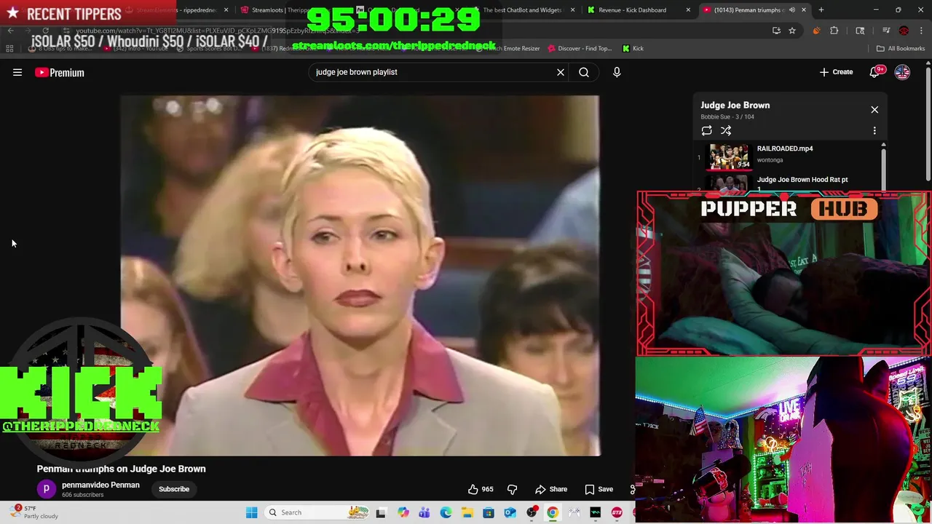The image size is (932, 524).
Task: Open Microsoft Edge from the taskbar
Action: [x=446, y=512]
